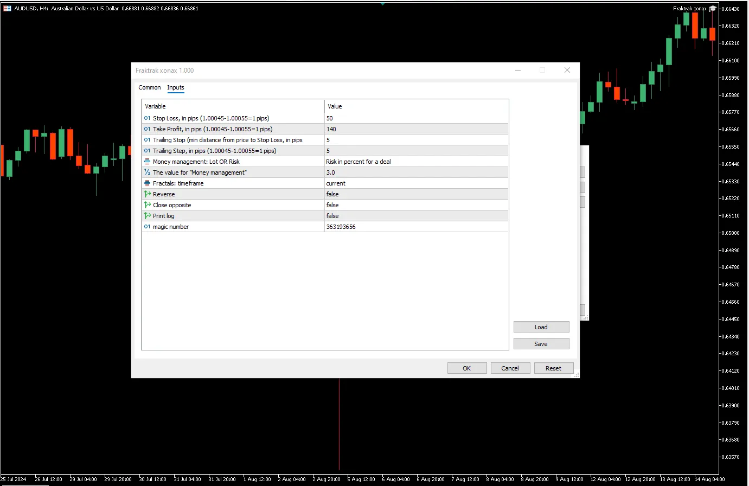
Task: Click the integer icon beside Trailing Step
Action: pyautogui.click(x=147, y=151)
